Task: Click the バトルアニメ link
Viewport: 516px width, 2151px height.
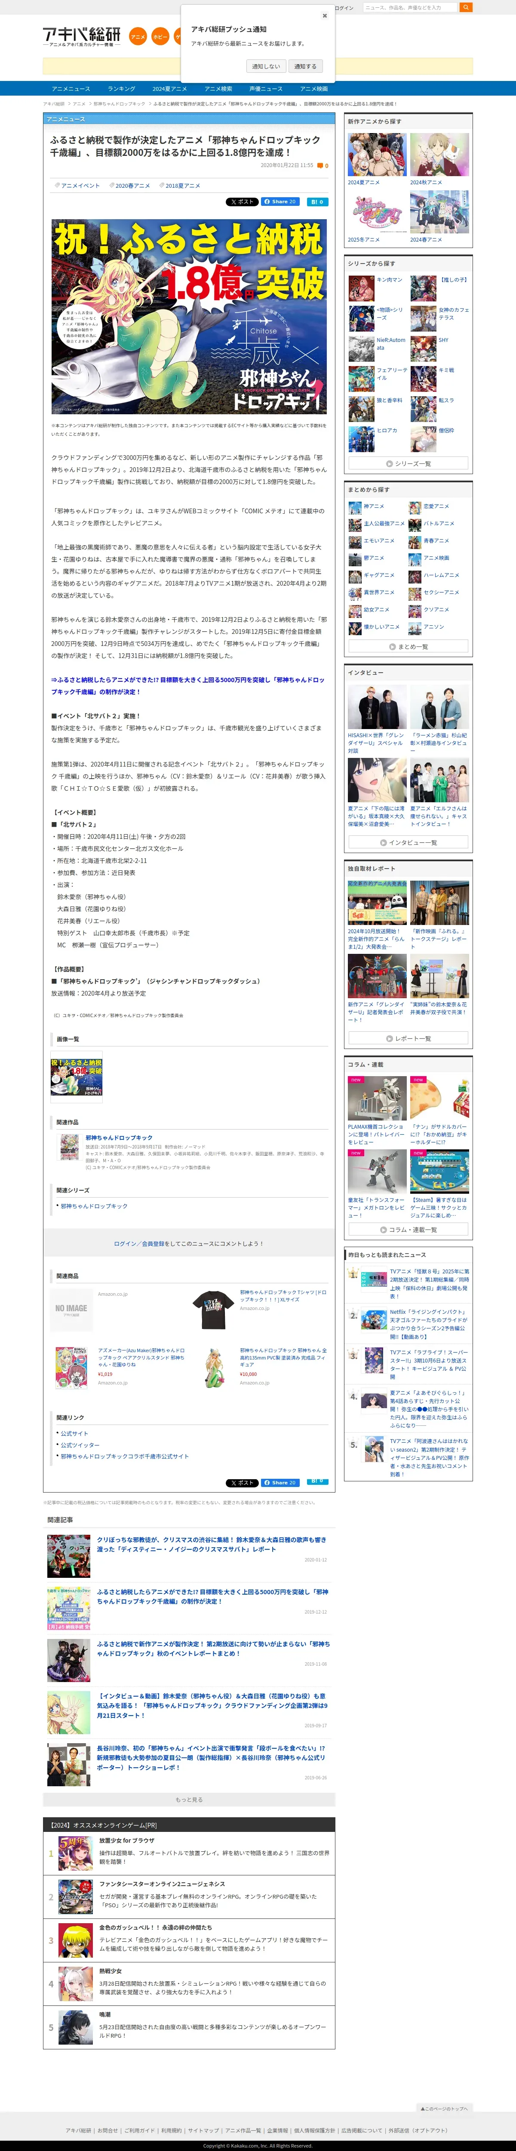Action: [x=439, y=524]
